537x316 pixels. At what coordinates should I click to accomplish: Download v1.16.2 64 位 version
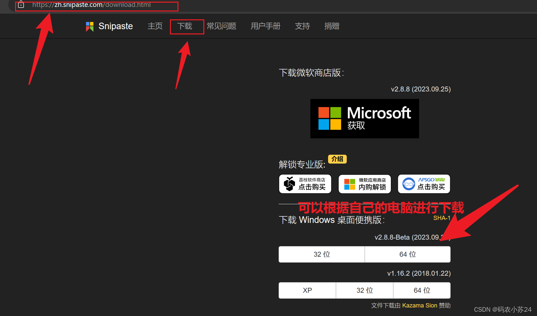[x=422, y=290]
